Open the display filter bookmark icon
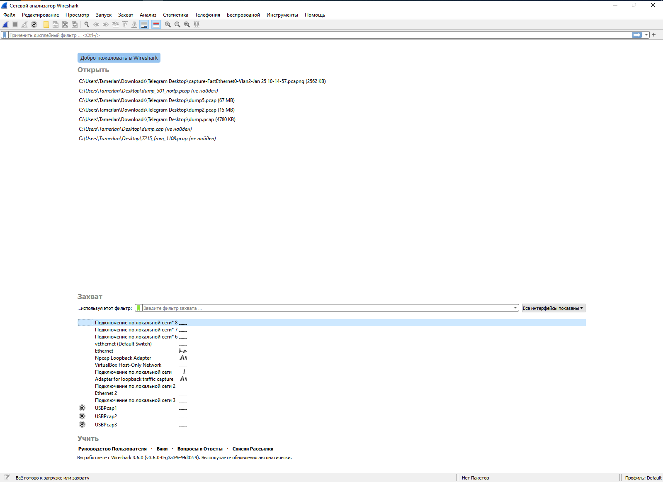663x482 pixels. 5,35
